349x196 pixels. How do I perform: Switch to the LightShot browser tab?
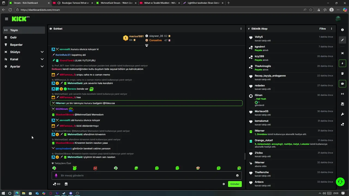click(x=204, y=3)
